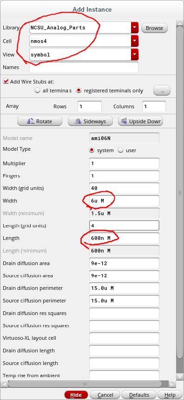Image resolution: width=184 pixels, height=400 pixels.
Task: Click the Width (grid units) field
Action: [x=125, y=188]
